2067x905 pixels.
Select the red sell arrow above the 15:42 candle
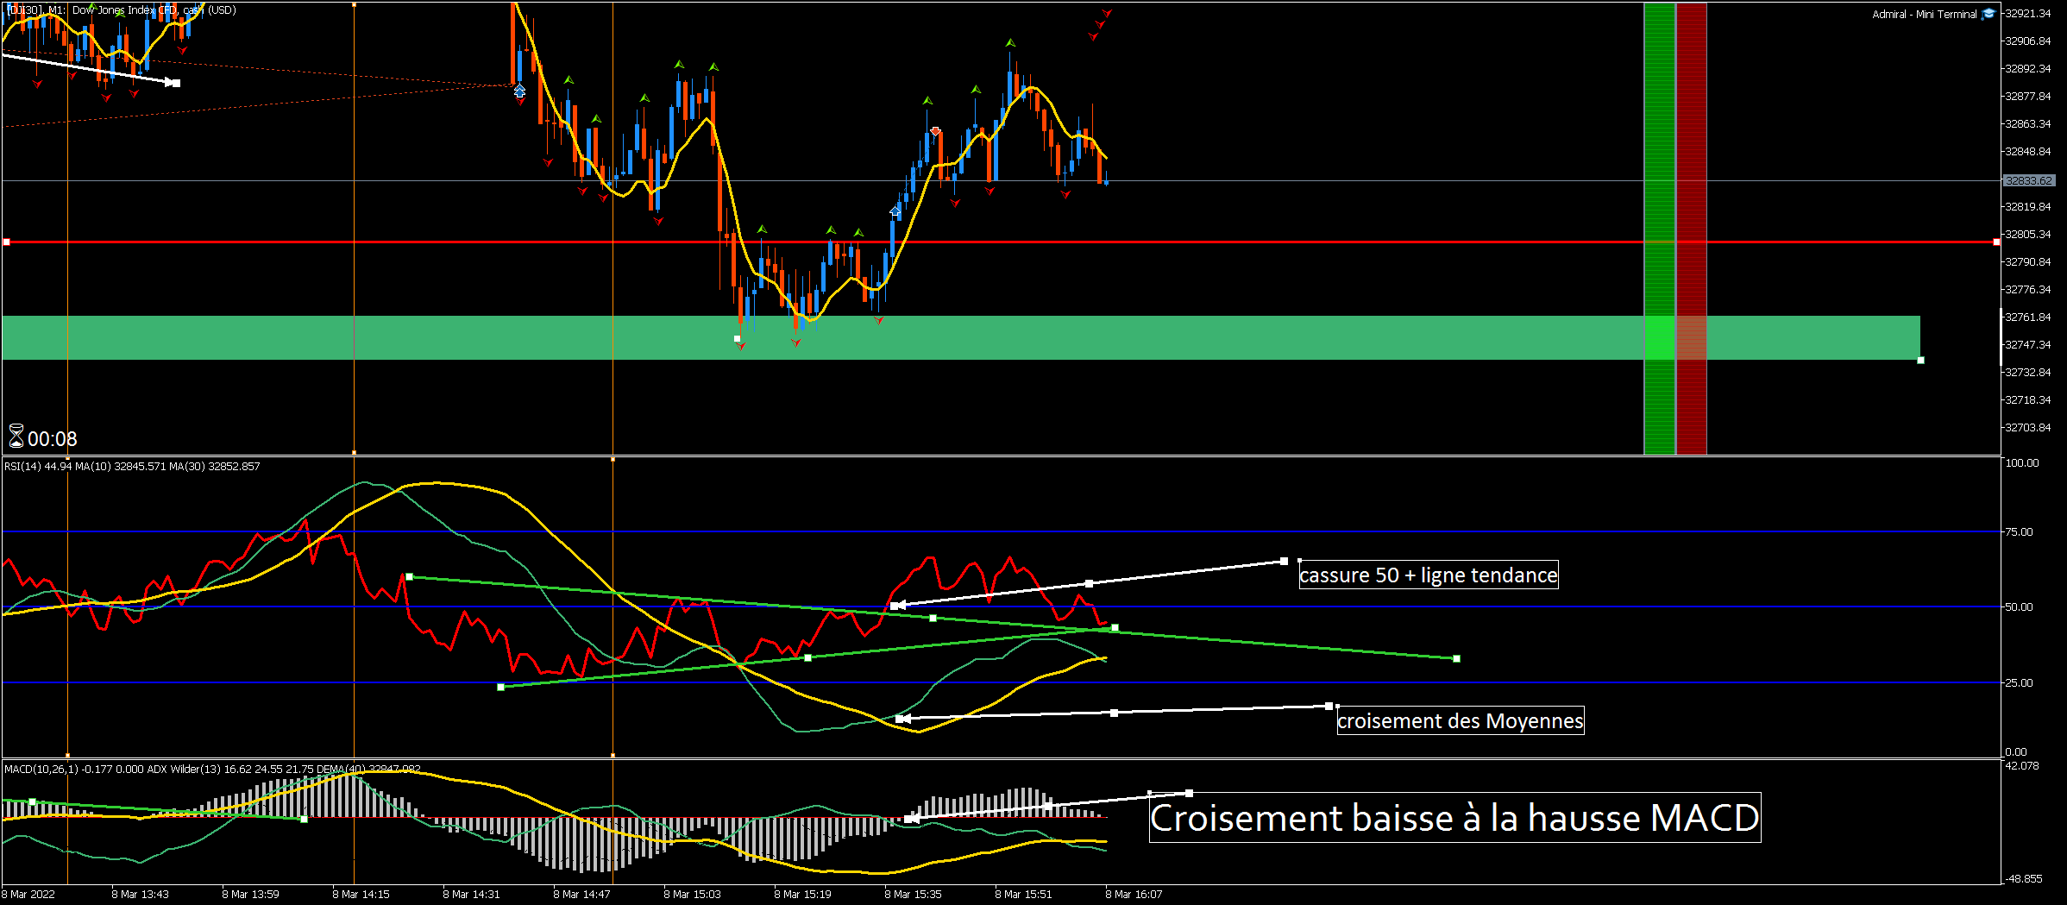(x=935, y=131)
